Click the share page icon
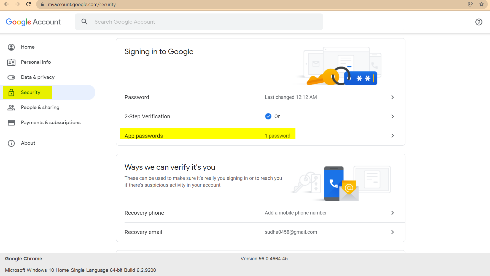This screenshot has height=276, width=490. click(470, 4)
